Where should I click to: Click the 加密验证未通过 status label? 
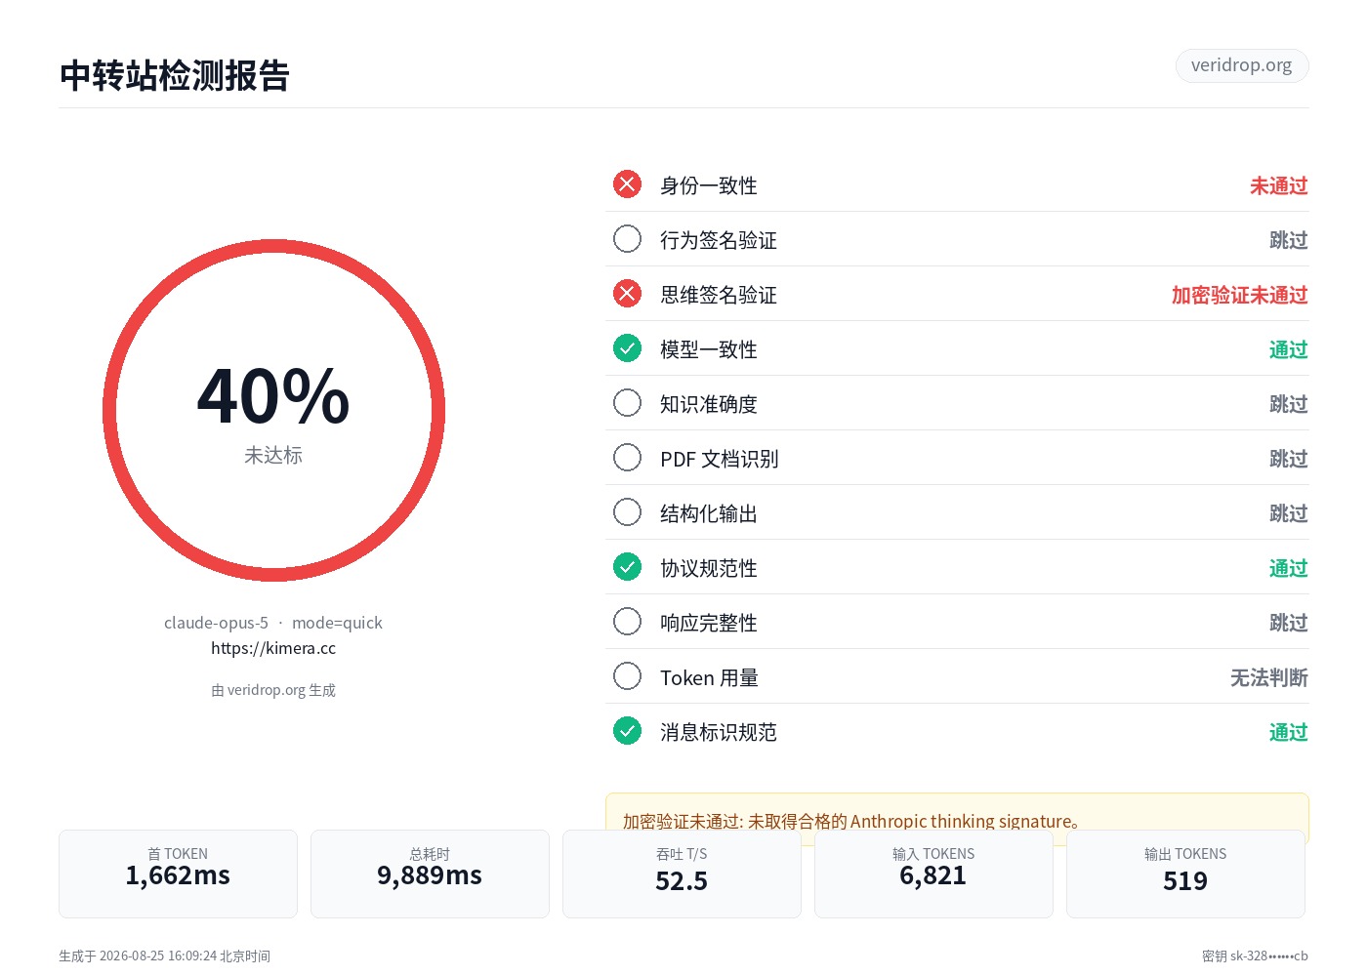pyautogui.click(x=1239, y=295)
